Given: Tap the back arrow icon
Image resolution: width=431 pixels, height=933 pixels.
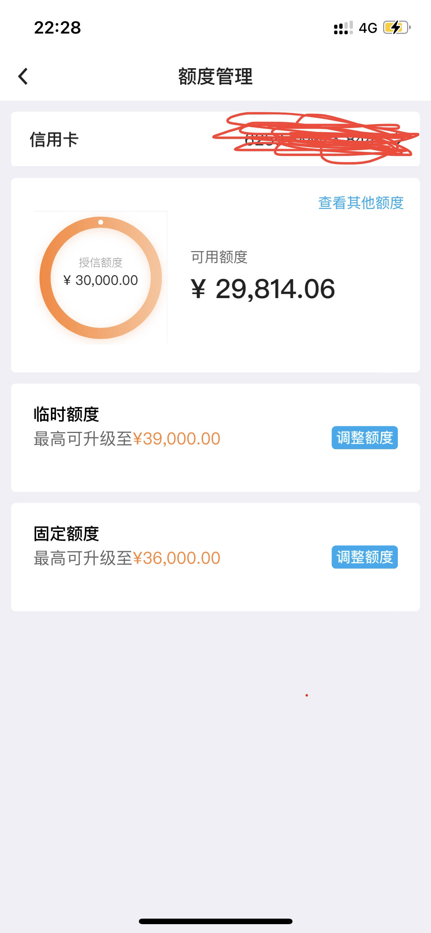Looking at the screenshot, I should [23, 76].
